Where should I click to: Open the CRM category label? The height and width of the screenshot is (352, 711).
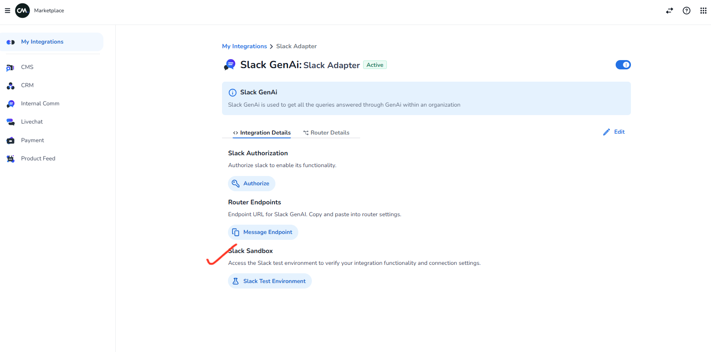[27, 85]
